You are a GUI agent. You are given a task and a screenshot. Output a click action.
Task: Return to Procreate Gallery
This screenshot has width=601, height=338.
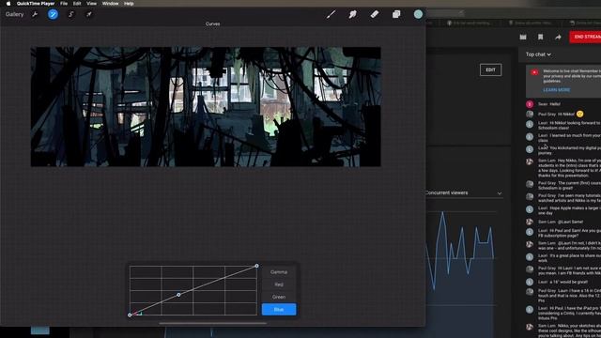(x=15, y=14)
